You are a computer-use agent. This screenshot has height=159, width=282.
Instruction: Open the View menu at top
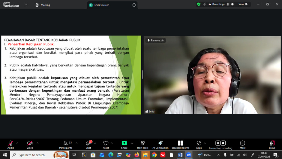tap(243, 4)
